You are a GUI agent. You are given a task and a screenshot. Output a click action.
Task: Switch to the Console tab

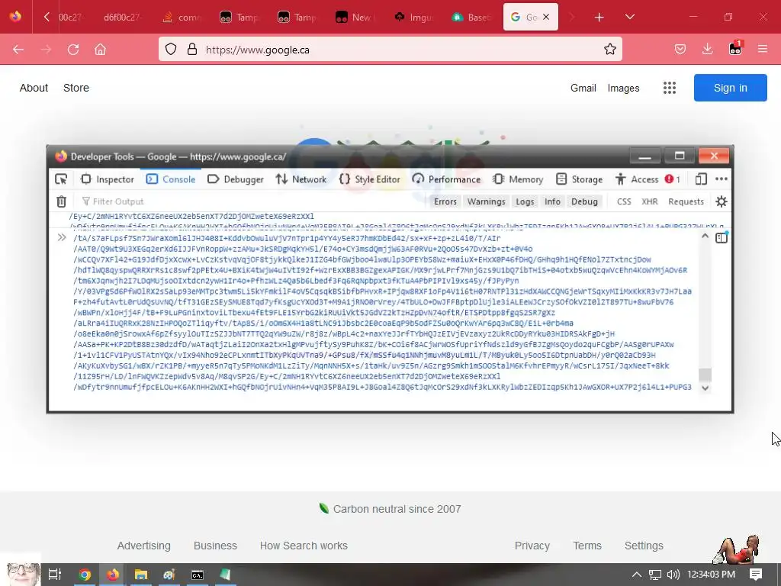171,179
